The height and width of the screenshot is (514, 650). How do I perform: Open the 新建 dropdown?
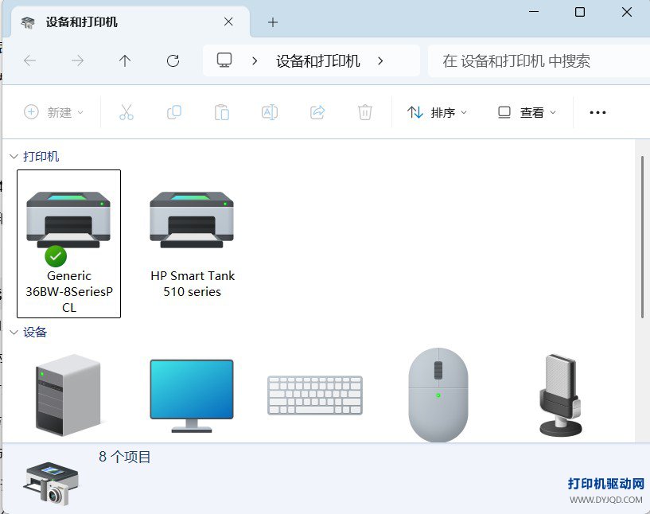click(54, 112)
